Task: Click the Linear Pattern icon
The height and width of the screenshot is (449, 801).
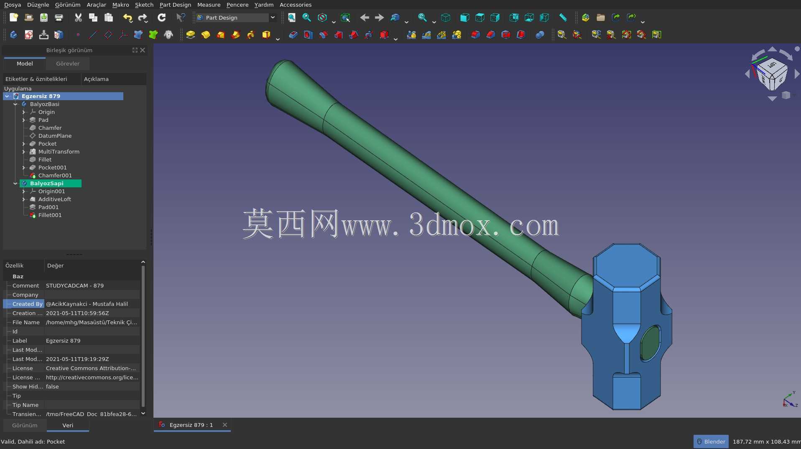Action: pos(426,35)
